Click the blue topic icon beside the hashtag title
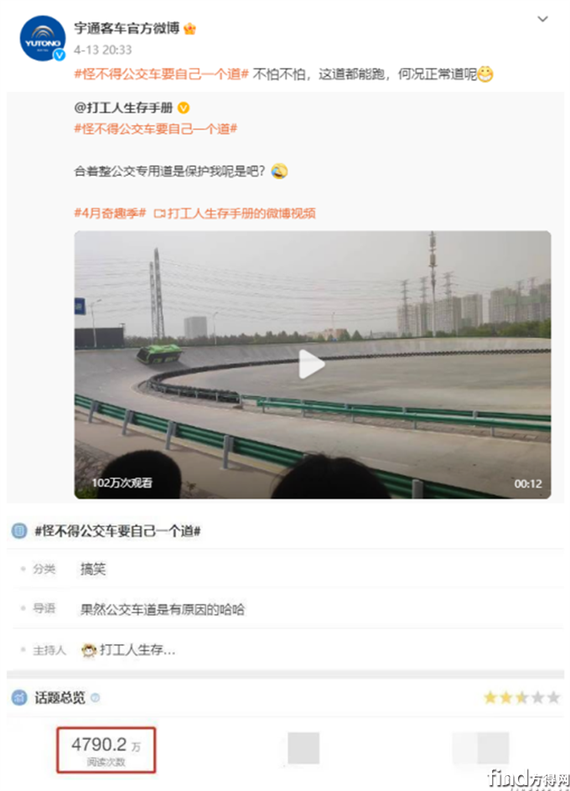Screen dimensions: 570x791 coord(19,530)
